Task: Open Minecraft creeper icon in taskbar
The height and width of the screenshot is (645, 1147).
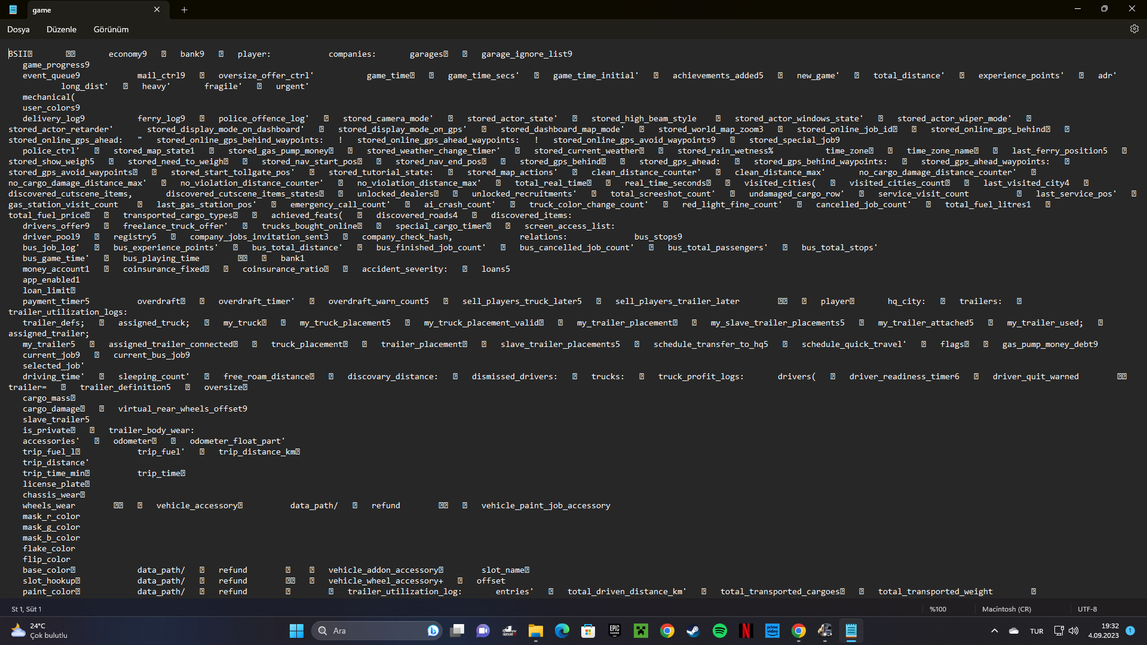Action: pos(640,631)
